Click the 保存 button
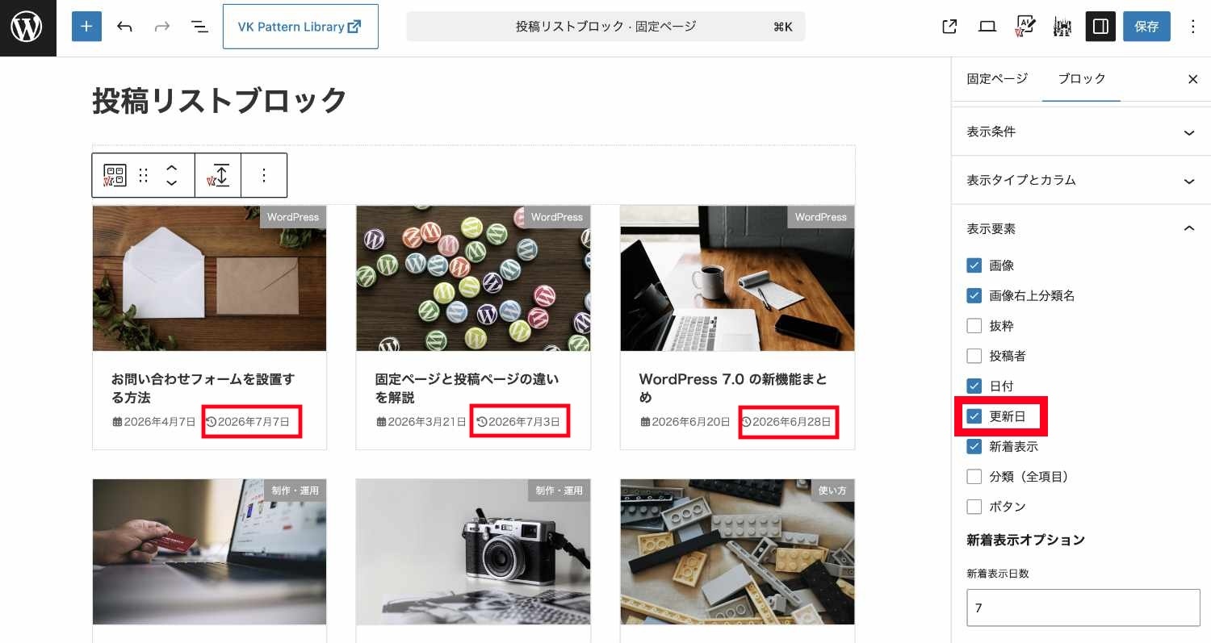The width and height of the screenshot is (1211, 643). pos(1146,27)
